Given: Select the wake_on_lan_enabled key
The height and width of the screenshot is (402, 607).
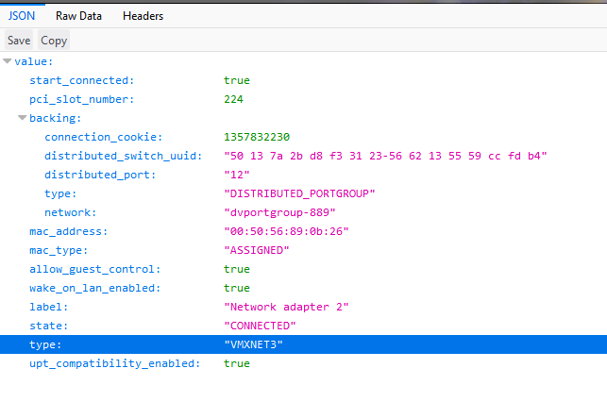Looking at the screenshot, I should (x=94, y=288).
